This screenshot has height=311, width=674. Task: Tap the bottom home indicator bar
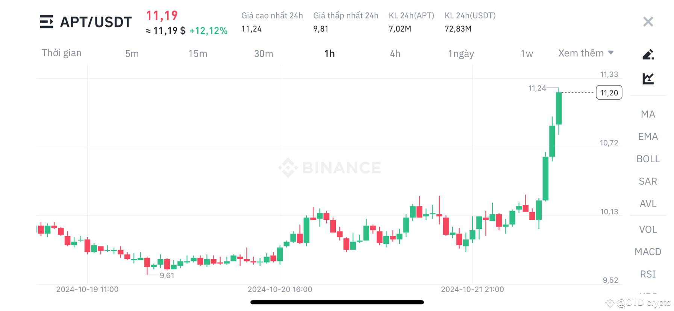point(337,302)
